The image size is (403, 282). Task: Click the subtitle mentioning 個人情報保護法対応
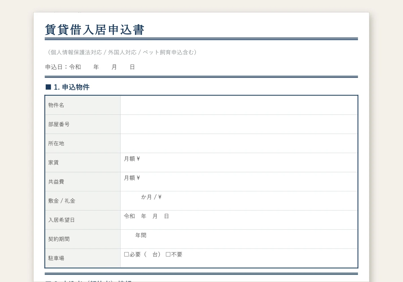[122, 52]
